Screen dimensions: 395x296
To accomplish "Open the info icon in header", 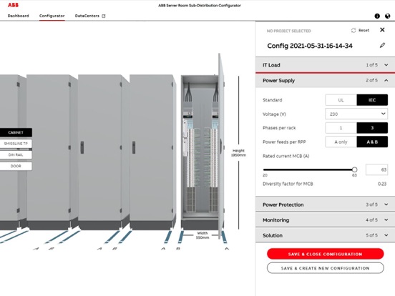I will point(377,16).
